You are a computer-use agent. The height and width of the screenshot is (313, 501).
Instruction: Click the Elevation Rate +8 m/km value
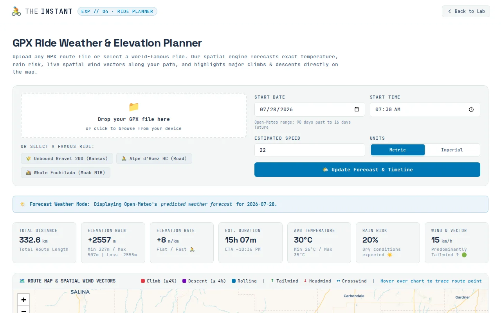click(168, 240)
